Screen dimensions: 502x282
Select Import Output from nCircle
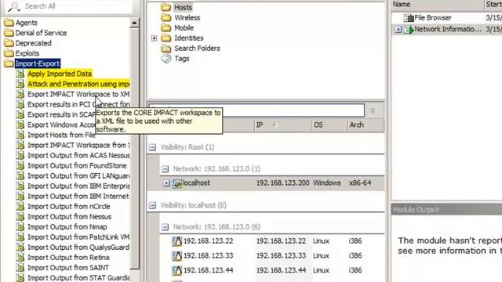tap(68, 206)
